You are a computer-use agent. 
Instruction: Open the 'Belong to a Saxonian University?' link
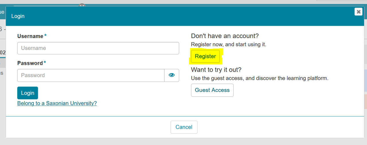pos(57,103)
